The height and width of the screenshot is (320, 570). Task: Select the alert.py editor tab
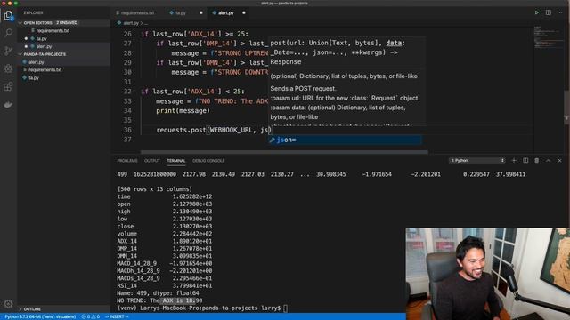point(225,12)
